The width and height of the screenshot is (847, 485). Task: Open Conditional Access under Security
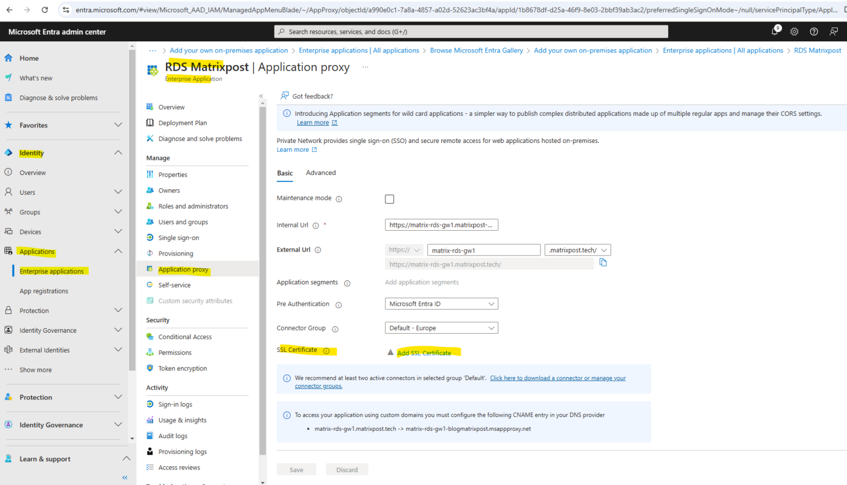click(185, 337)
